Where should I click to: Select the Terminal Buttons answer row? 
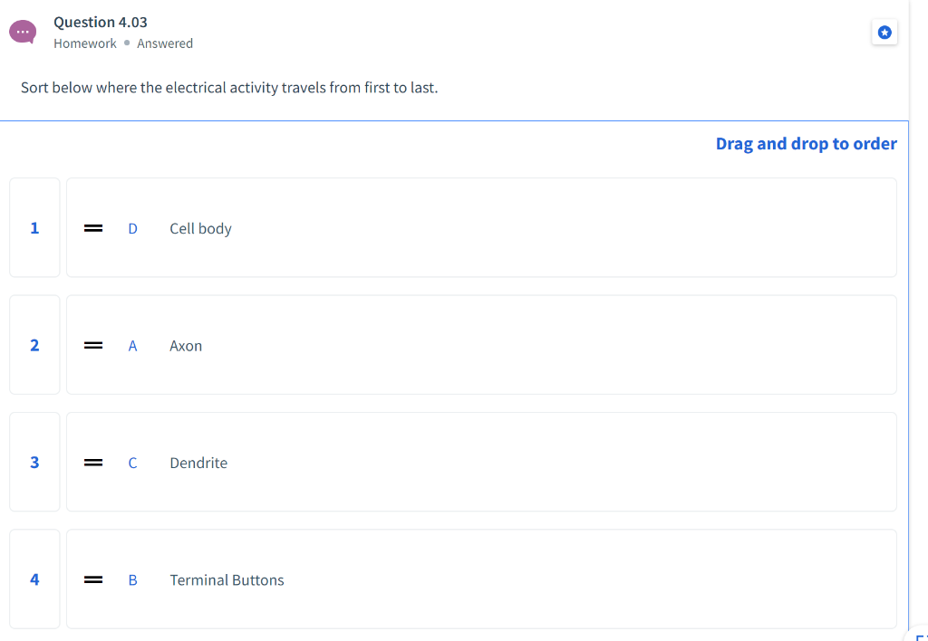(x=480, y=579)
